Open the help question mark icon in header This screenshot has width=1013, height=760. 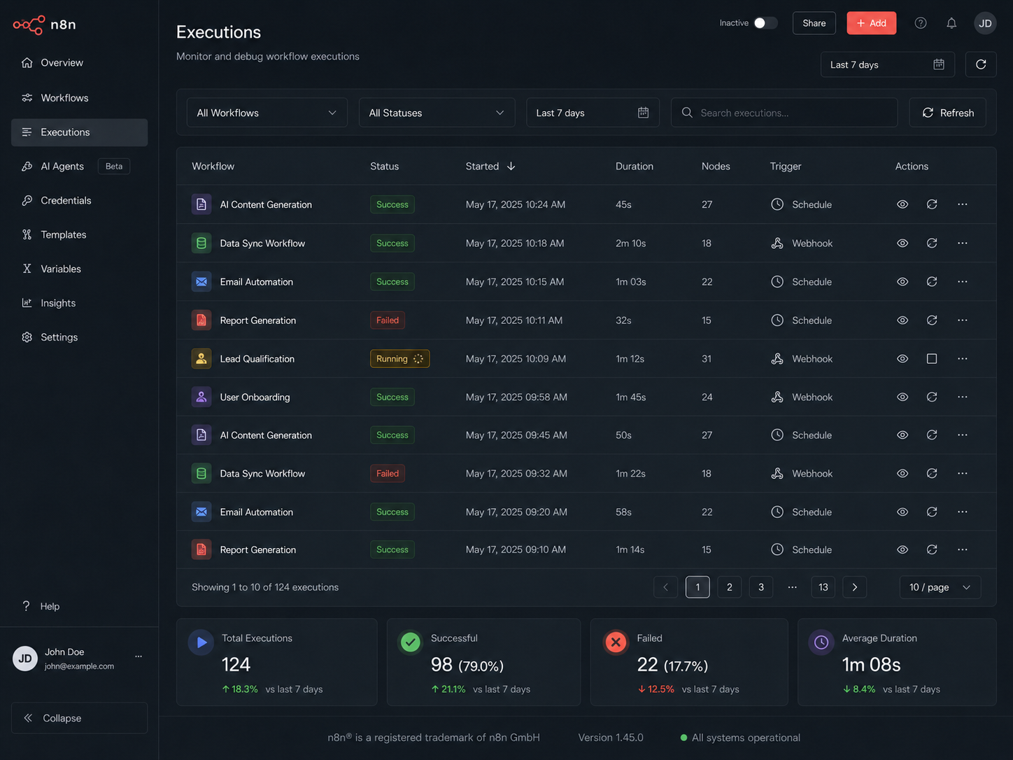pos(921,23)
